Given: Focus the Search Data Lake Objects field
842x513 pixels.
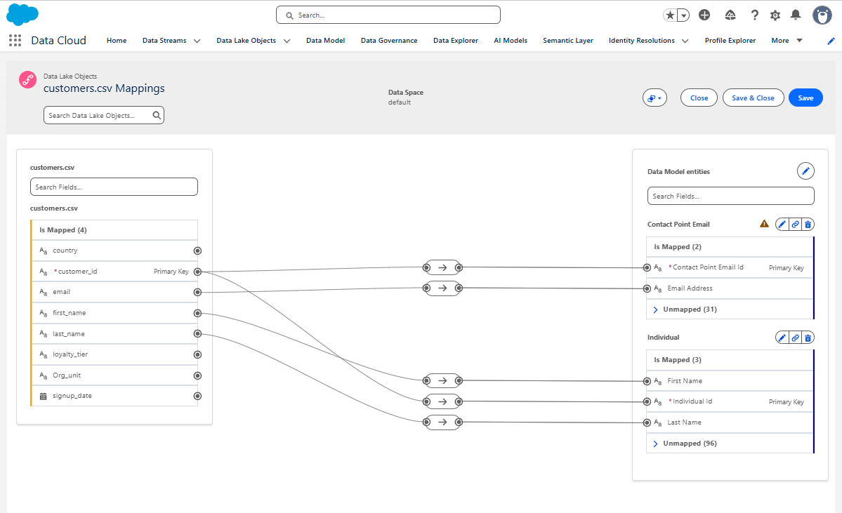Looking at the screenshot, I should [104, 115].
